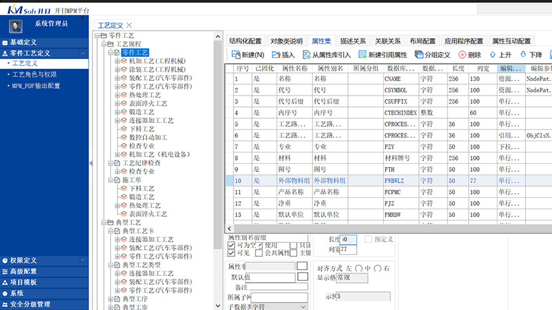Toggle the 可见 checkbox
The width and height of the screenshot is (552, 310).
pyautogui.click(x=231, y=253)
